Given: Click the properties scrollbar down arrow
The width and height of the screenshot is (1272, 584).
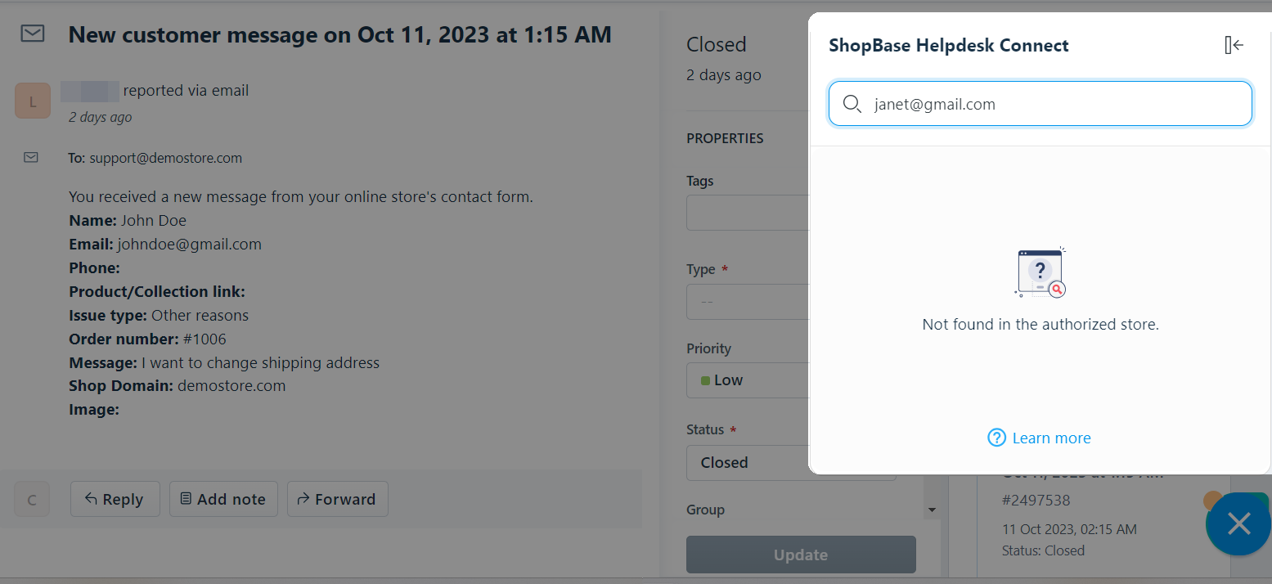Looking at the screenshot, I should pyautogui.click(x=931, y=510).
